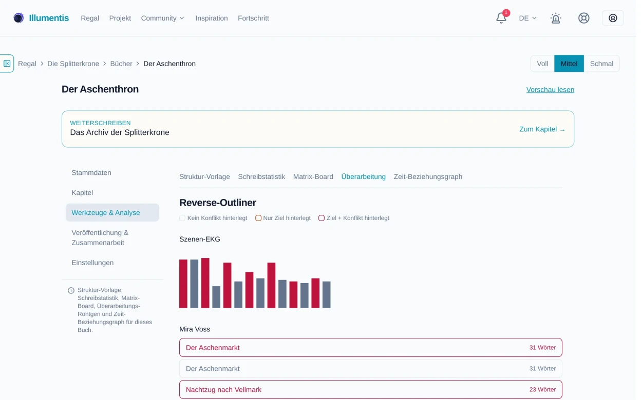Image resolution: width=641 pixels, height=400 pixels.
Task: Switch to the Struktur-Vorlage tab
Action: coord(204,176)
